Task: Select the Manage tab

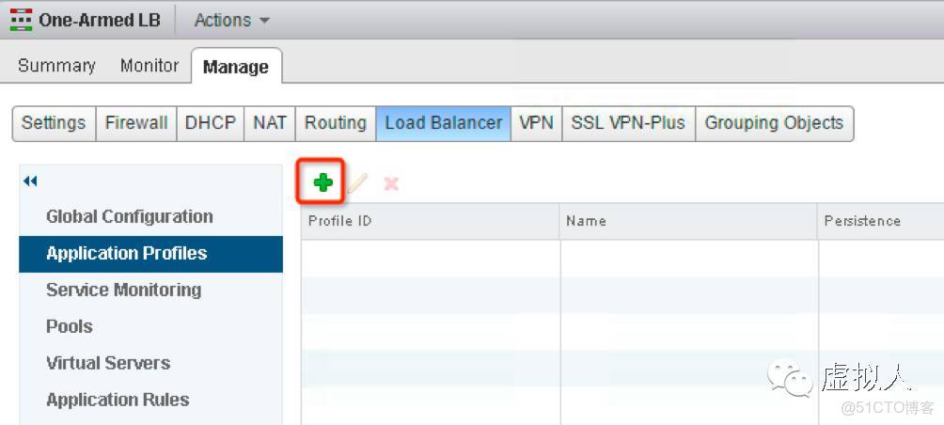Action: (x=236, y=66)
